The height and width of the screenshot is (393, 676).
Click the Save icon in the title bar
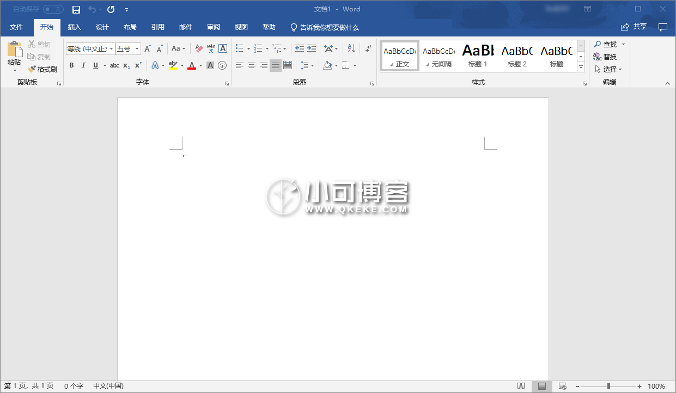click(x=76, y=9)
